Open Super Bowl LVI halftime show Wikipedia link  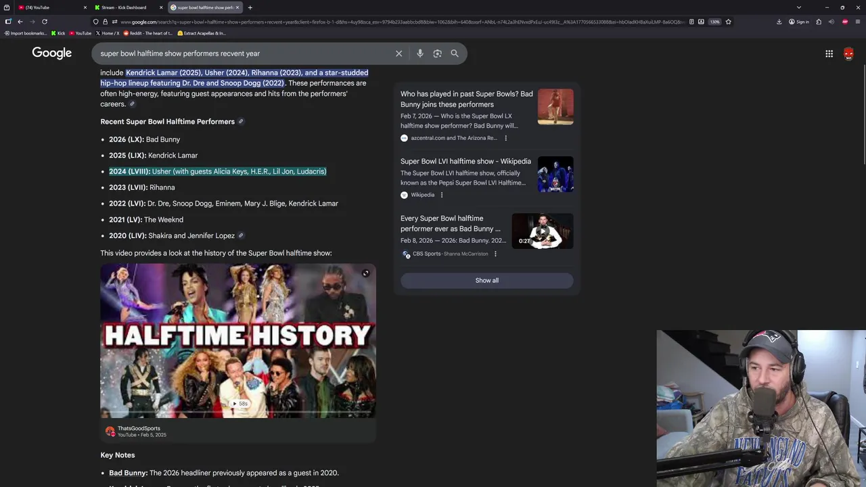click(465, 161)
